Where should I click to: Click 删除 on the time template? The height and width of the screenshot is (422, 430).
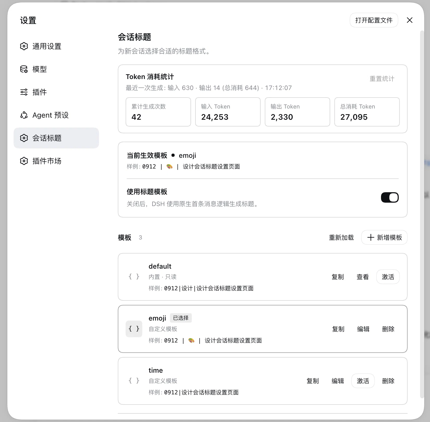pos(388,381)
